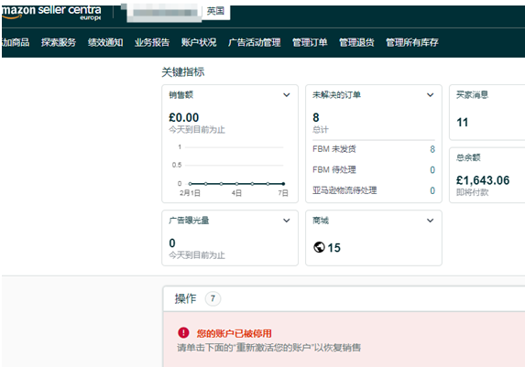Click the FBM 未发货 count 8
The height and width of the screenshot is (367, 525).
[432, 149]
